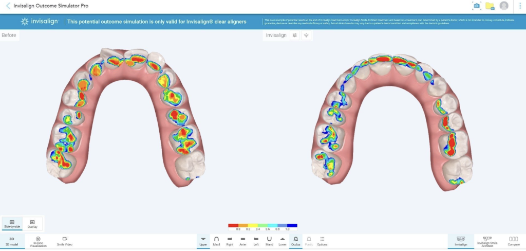
Task: Open the Smile Video tab
Action: (x=65, y=241)
